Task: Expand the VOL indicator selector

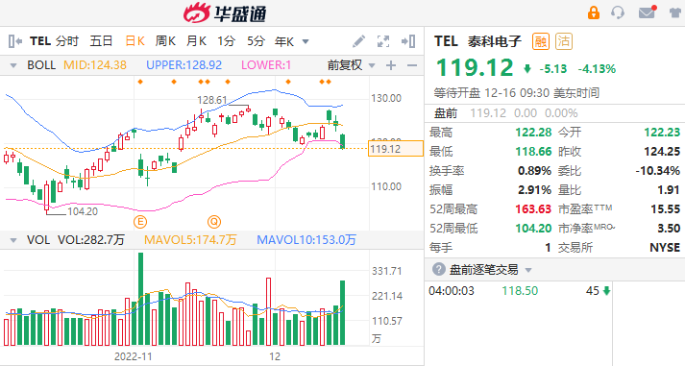Action: 13,240
